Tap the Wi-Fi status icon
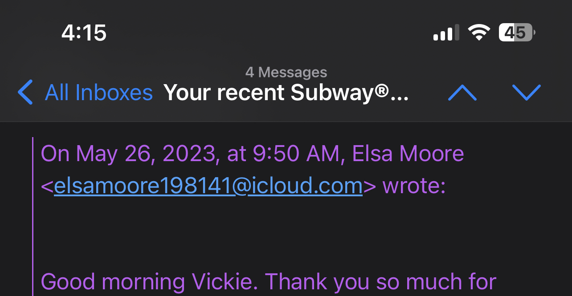The image size is (572, 296). 478,33
